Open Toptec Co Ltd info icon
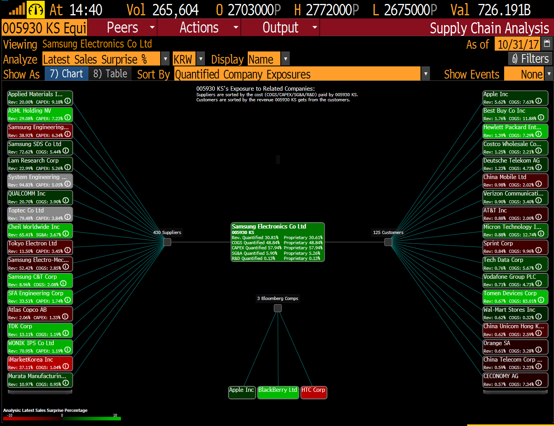554x426 pixels. pos(68,217)
